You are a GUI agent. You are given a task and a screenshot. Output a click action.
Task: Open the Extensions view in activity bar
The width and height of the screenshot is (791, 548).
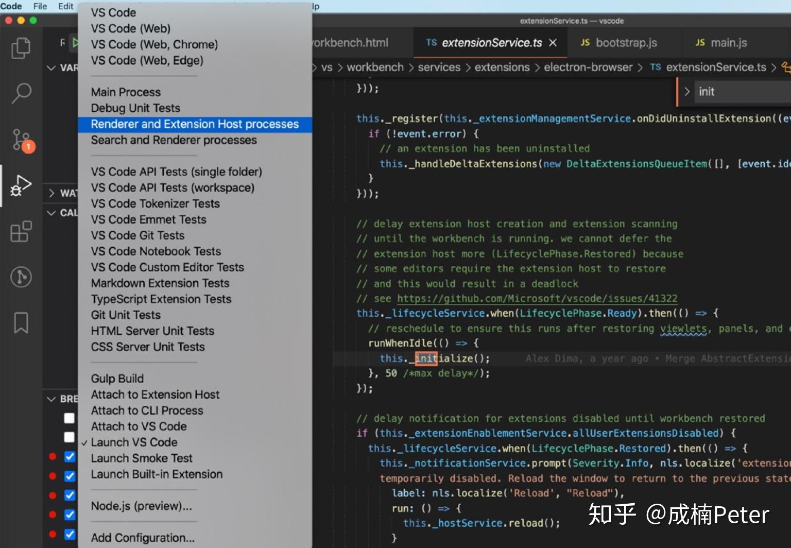(x=21, y=231)
